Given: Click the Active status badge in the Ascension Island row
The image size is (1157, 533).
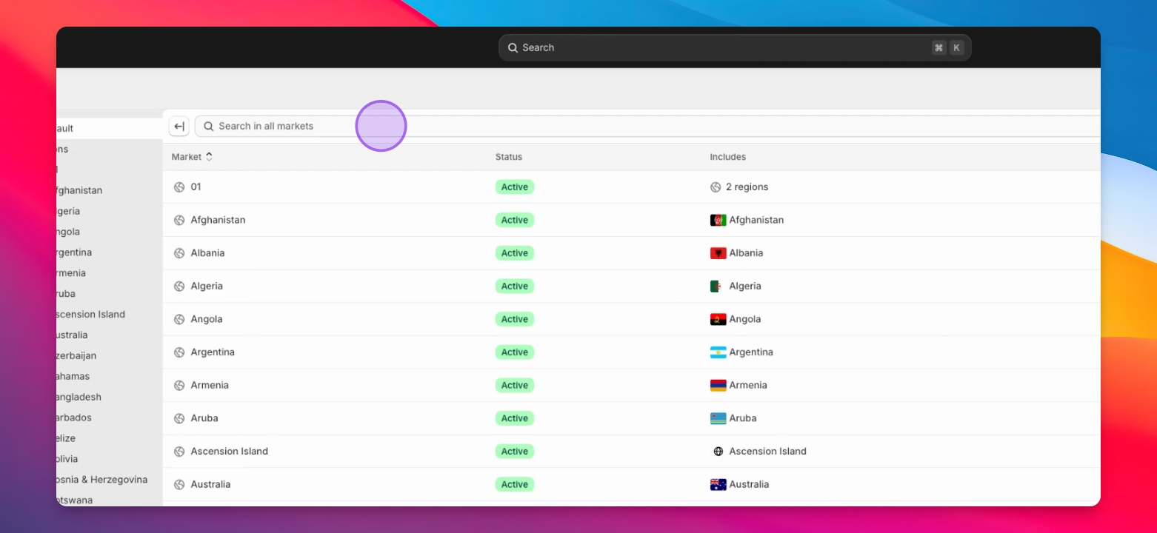Looking at the screenshot, I should (515, 452).
